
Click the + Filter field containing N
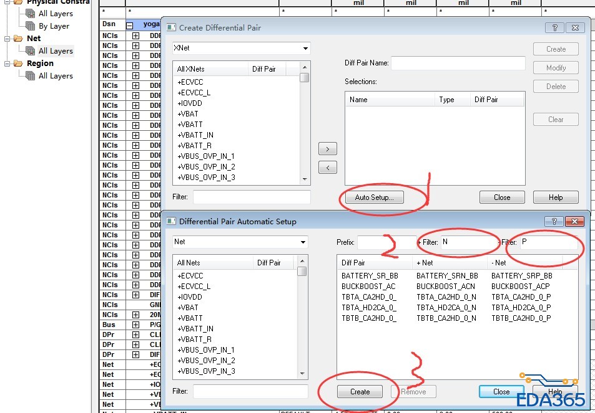(469, 242)
